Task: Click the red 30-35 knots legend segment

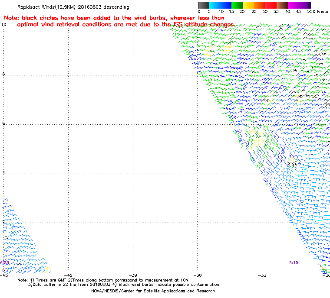Action: tap(271, 5)
